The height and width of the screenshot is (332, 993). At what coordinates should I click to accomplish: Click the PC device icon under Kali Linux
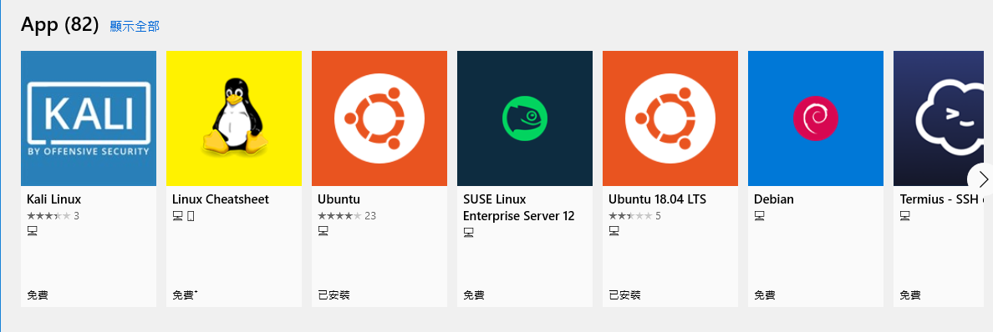[32, 232]
